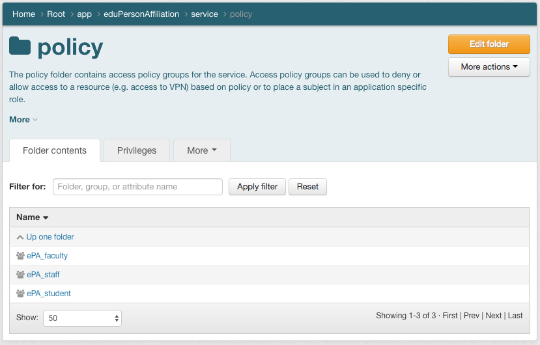The width and height of the screenshot is (540, 345).
Task: Go to the Next page of results
Action: click(494, 316)
